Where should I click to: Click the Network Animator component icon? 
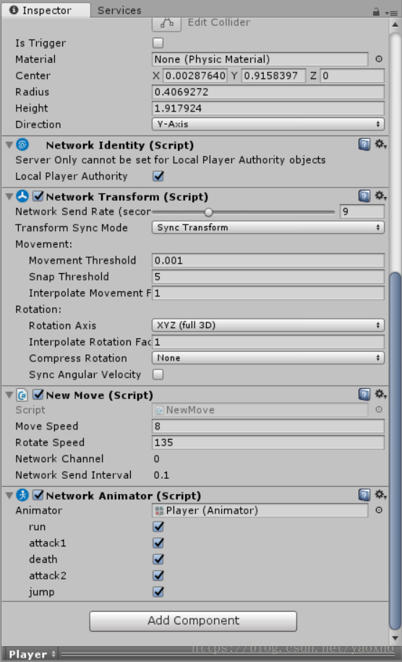tap(22, 495)
